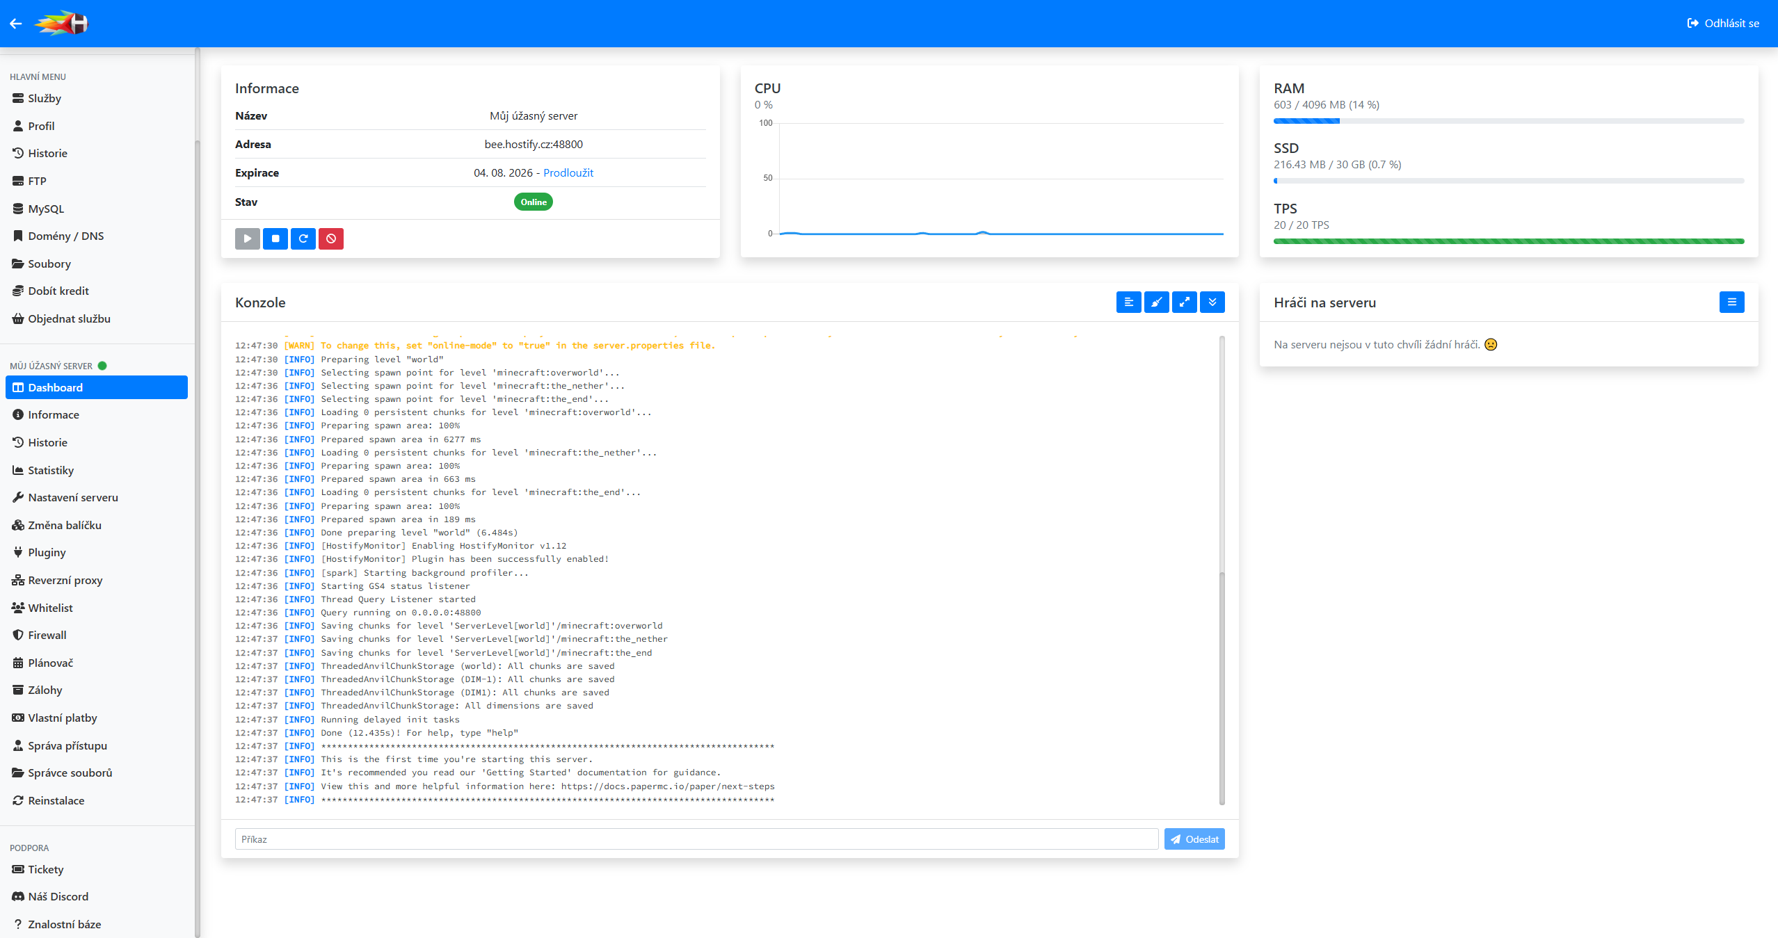This screenshot has height=938, width=1778.
Task: Open Whitelist page
Action: click(x=97, y=608)
